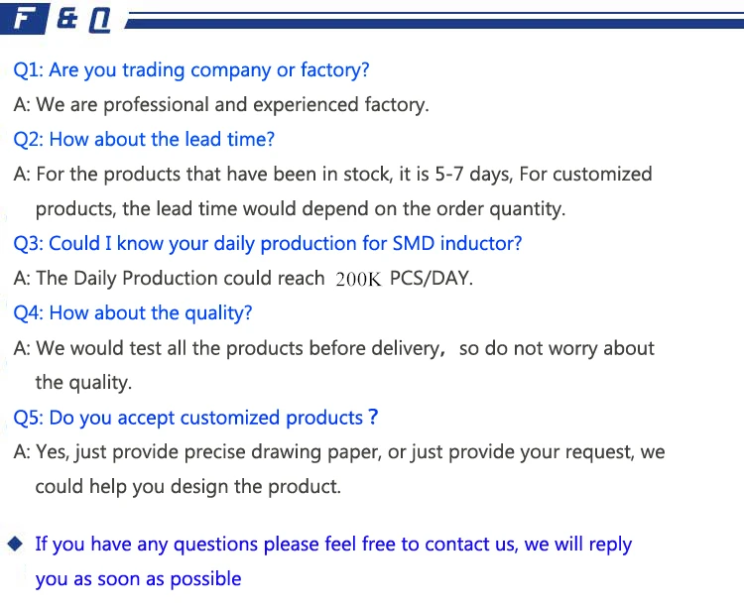Select Q4 'How about the quality?'
The height and width of the screenshot is (611, 744).
click(133, 313)
